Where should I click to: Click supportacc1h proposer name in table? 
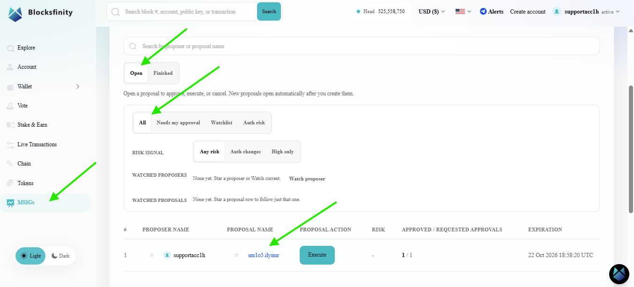point(189,255)
